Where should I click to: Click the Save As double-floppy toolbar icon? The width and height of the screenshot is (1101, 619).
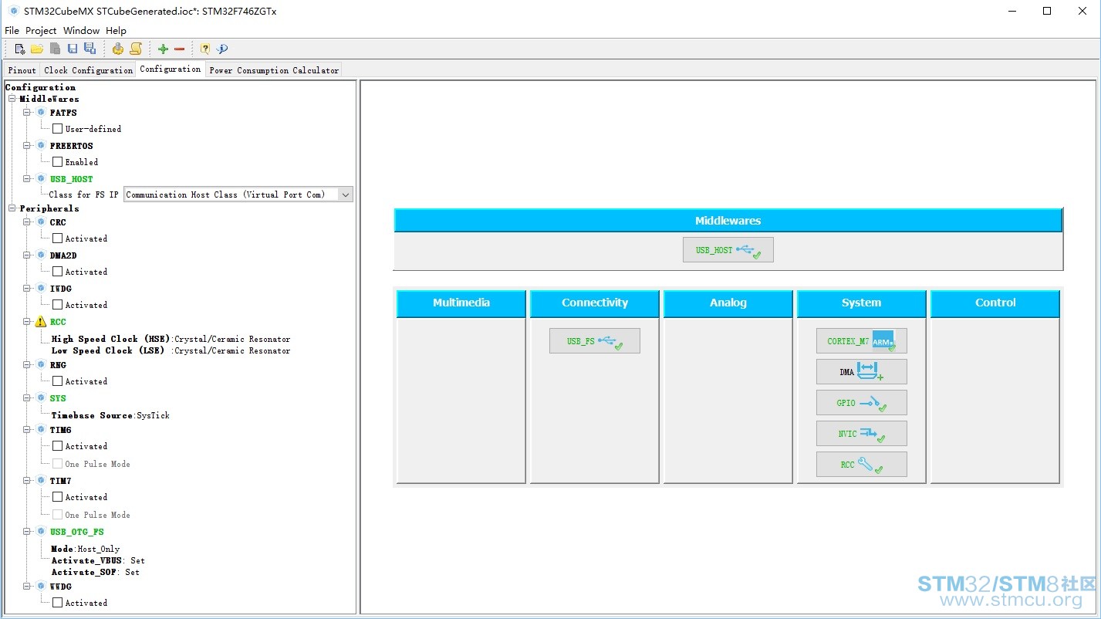[89, 49]
